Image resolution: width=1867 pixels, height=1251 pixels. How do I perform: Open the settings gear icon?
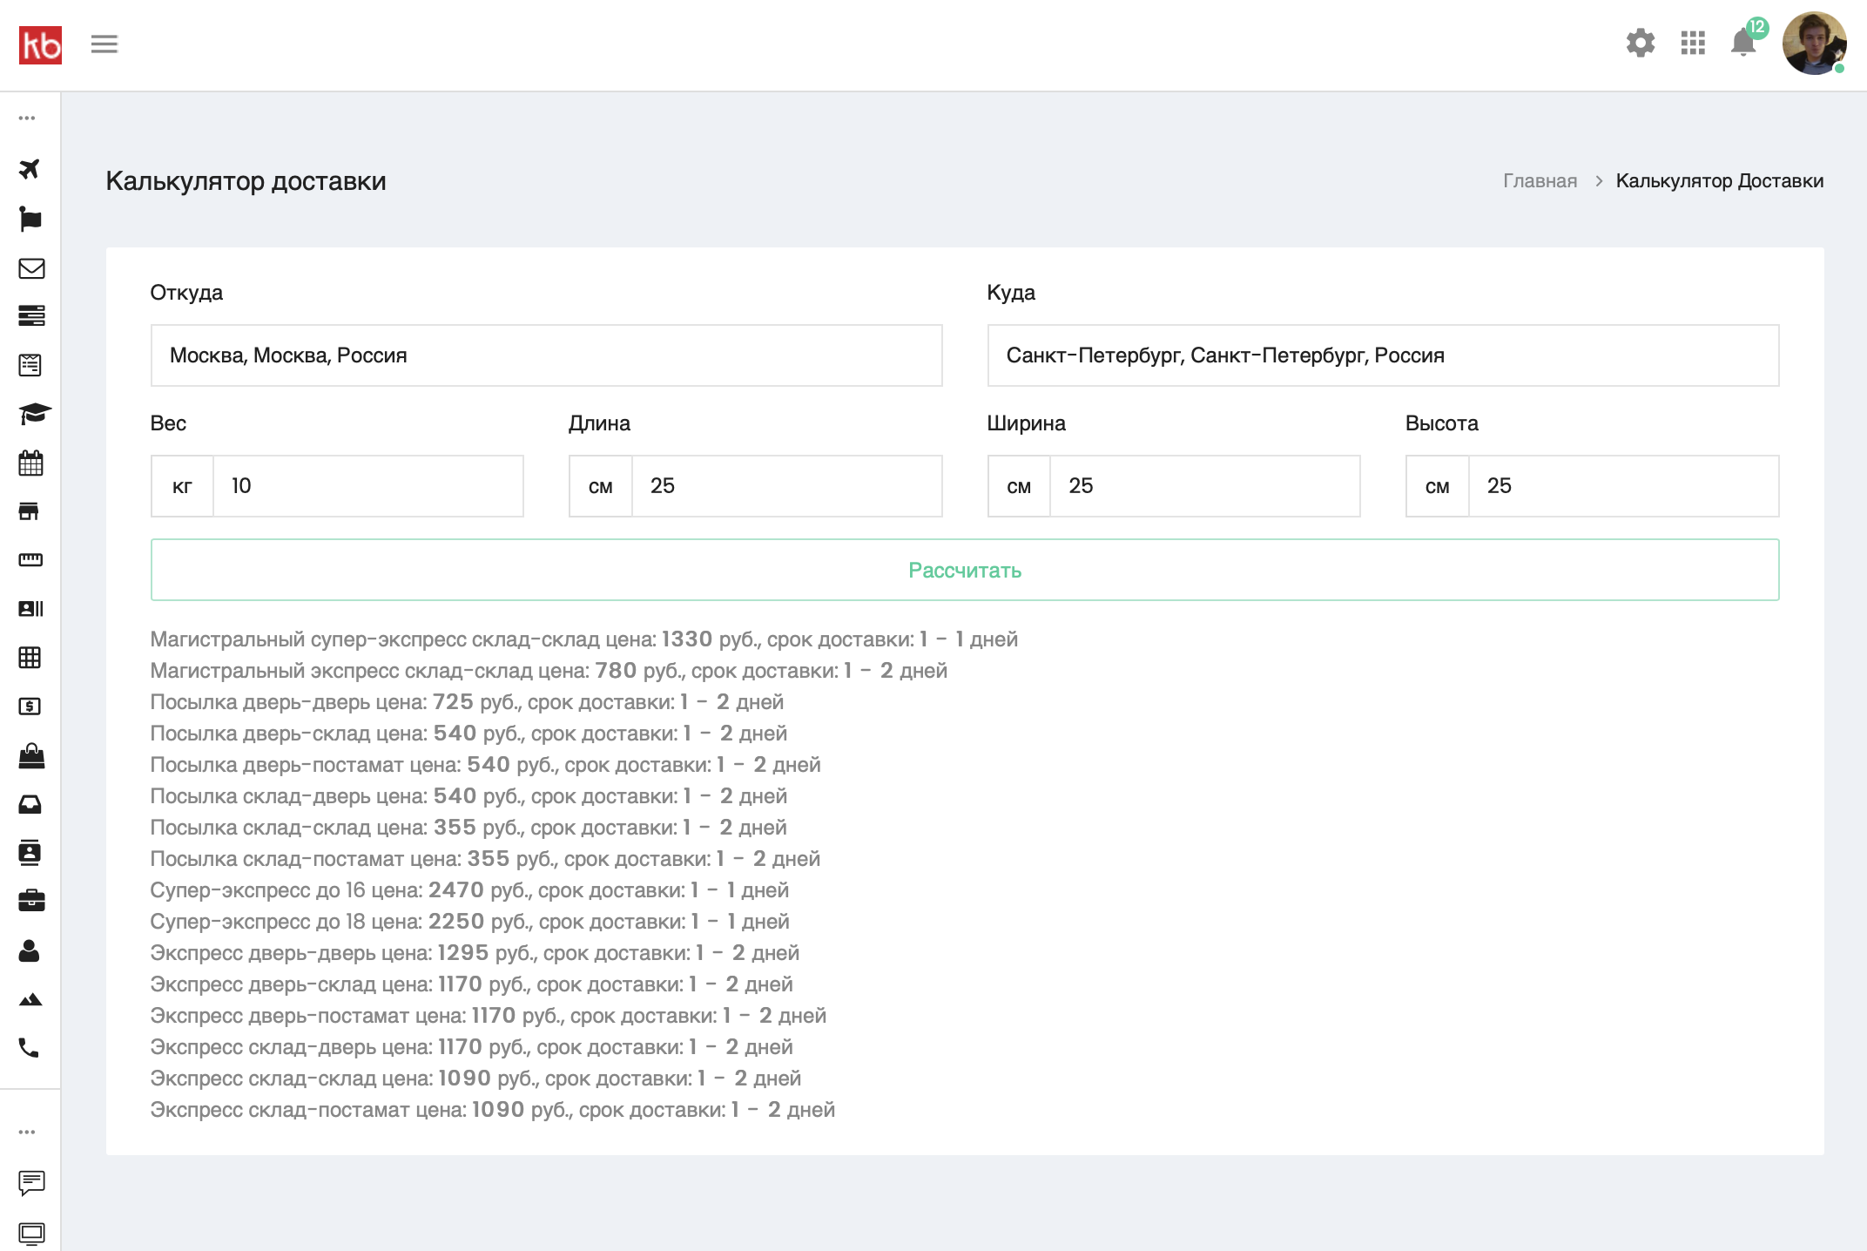(1641, 43)
